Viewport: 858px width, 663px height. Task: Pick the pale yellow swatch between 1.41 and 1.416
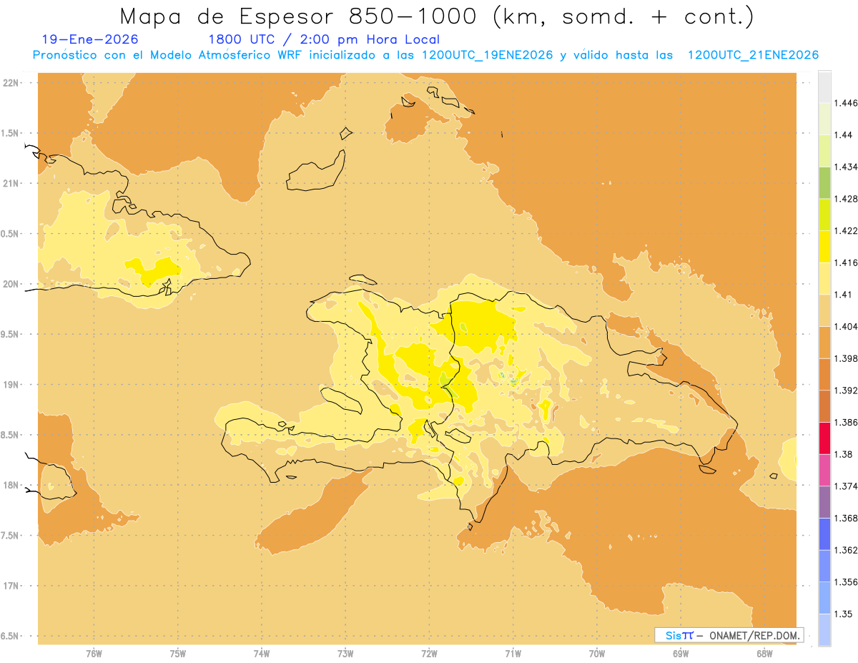[x=824, y=278]
